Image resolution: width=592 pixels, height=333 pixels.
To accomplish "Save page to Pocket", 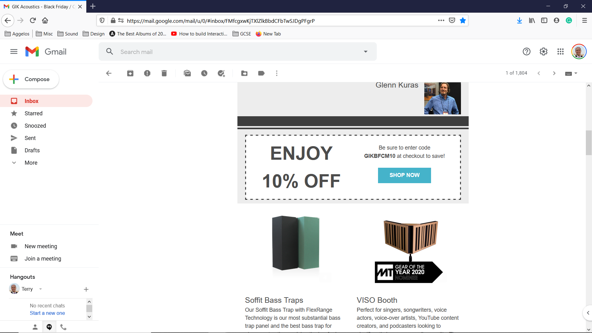I will click(452, 20).
